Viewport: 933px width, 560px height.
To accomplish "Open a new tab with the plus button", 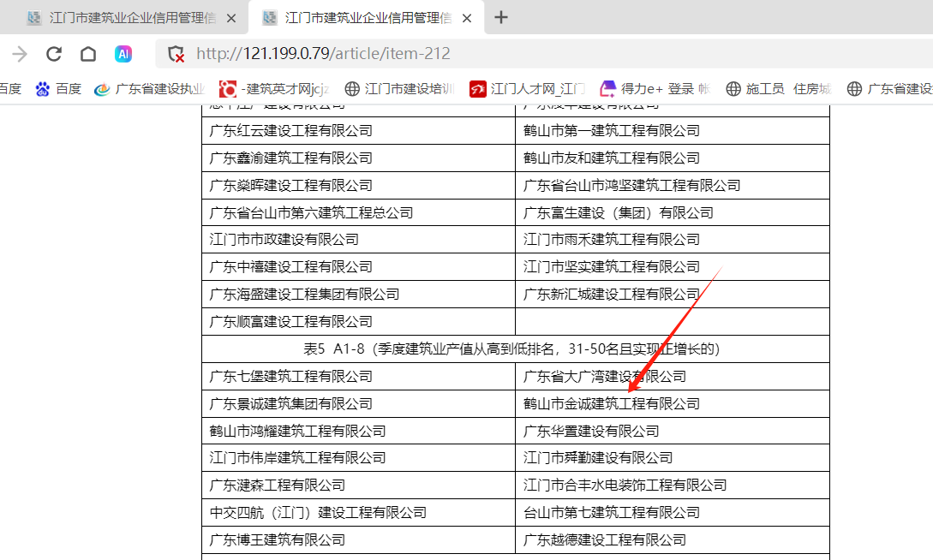I will pyautogui.click(x=501, y=17).
